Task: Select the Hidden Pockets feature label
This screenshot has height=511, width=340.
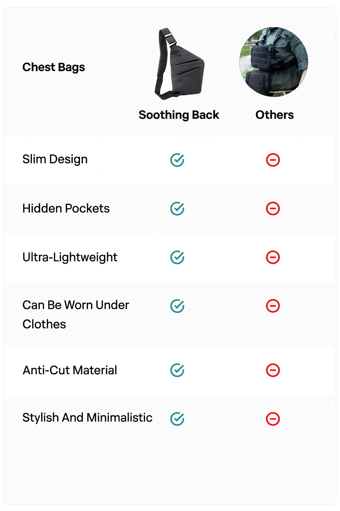Action: tap(66, 209)
